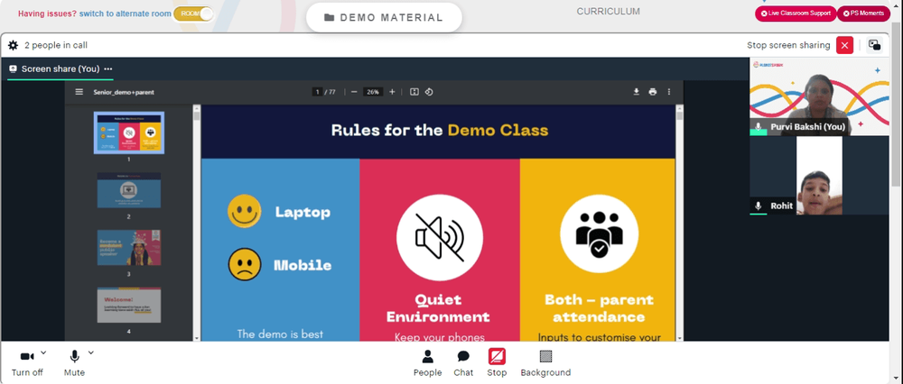Select slide thumbnail 3
903x384 pixels.
tap(129, 248)
